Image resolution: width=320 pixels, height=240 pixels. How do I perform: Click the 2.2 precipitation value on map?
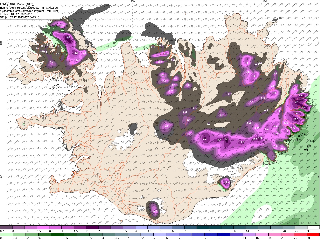205,139
